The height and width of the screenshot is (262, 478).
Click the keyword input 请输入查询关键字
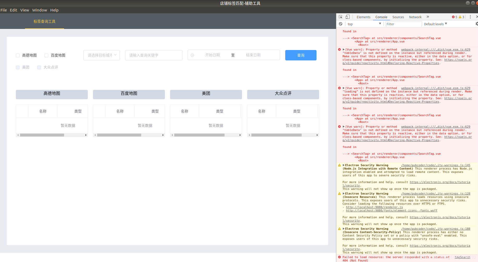point(154,55)
